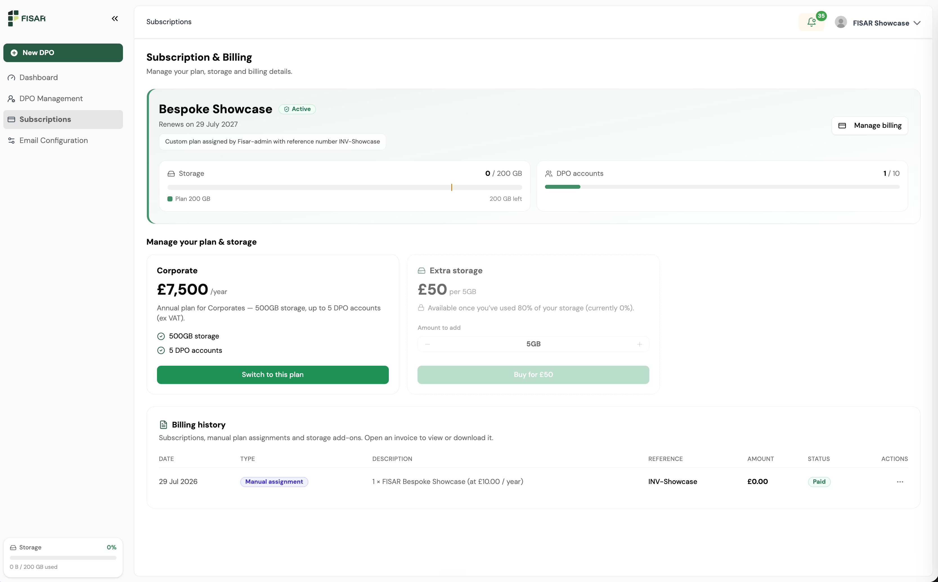Click the £0.00 amount cell

click(758, 481)
